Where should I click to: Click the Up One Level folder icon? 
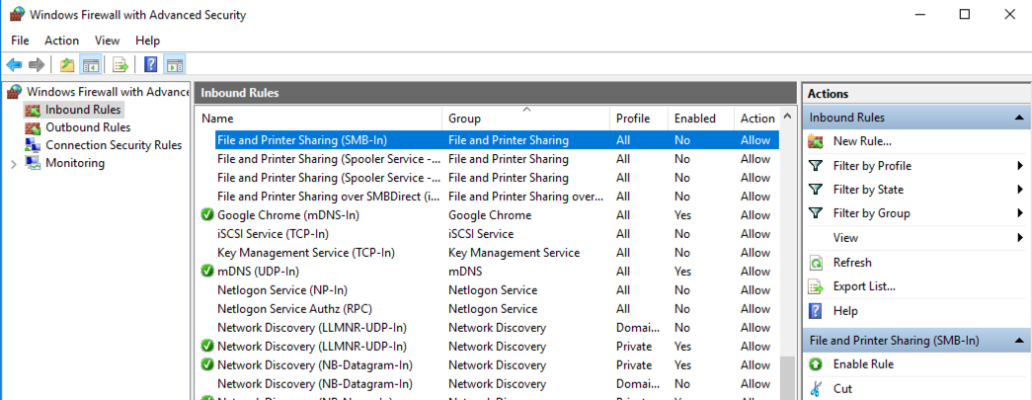pos(67,65)
